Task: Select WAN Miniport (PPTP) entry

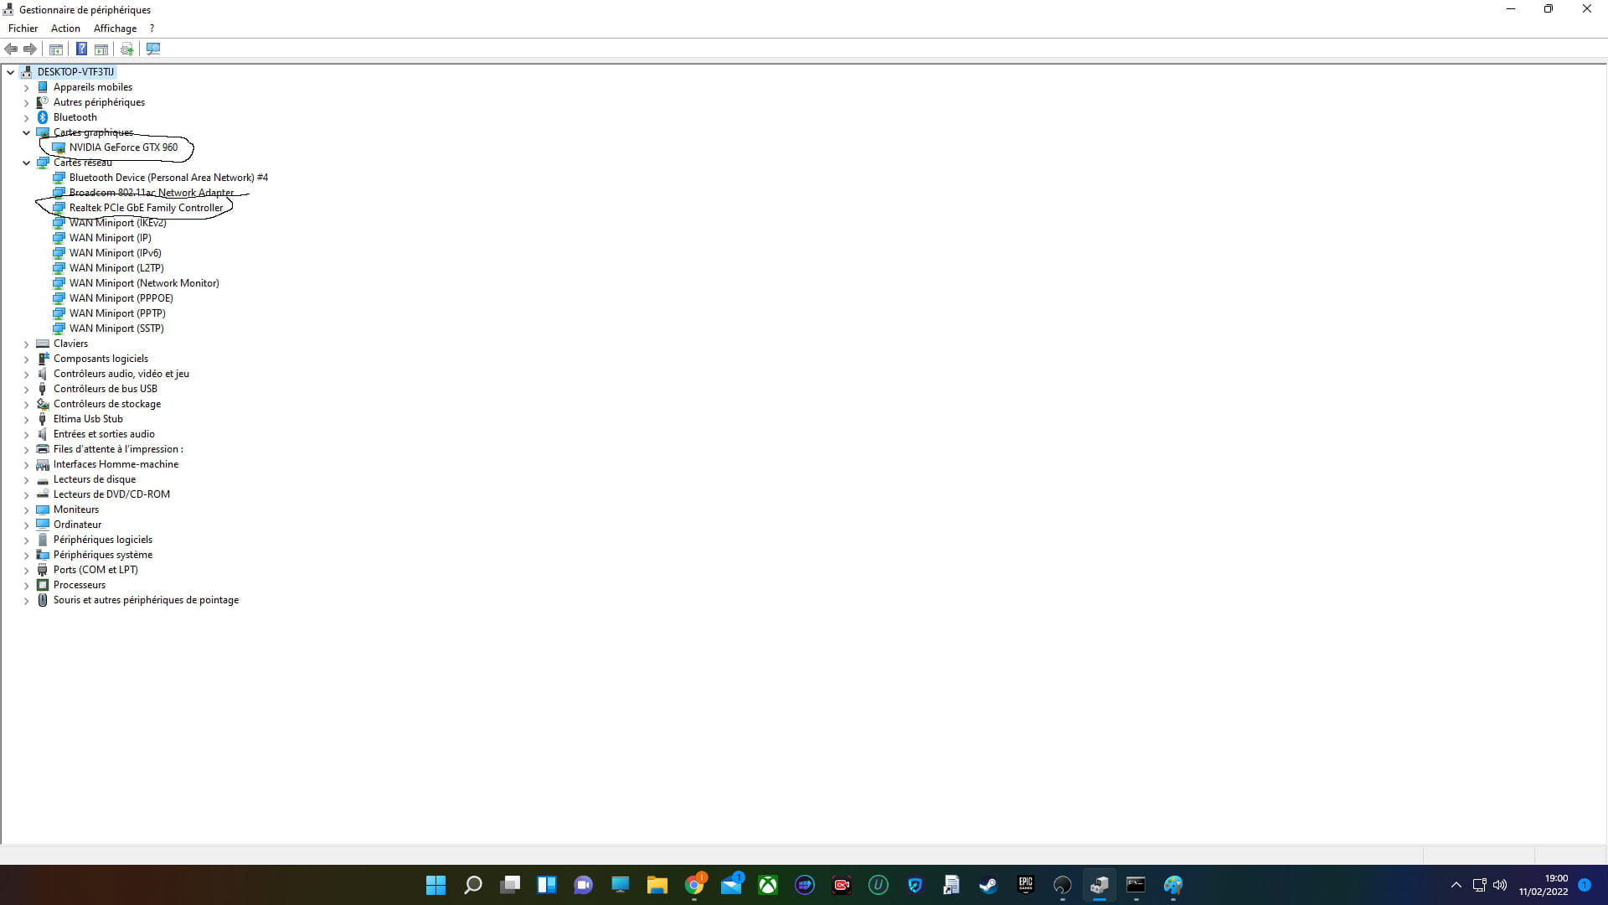Action: [117, 313]
